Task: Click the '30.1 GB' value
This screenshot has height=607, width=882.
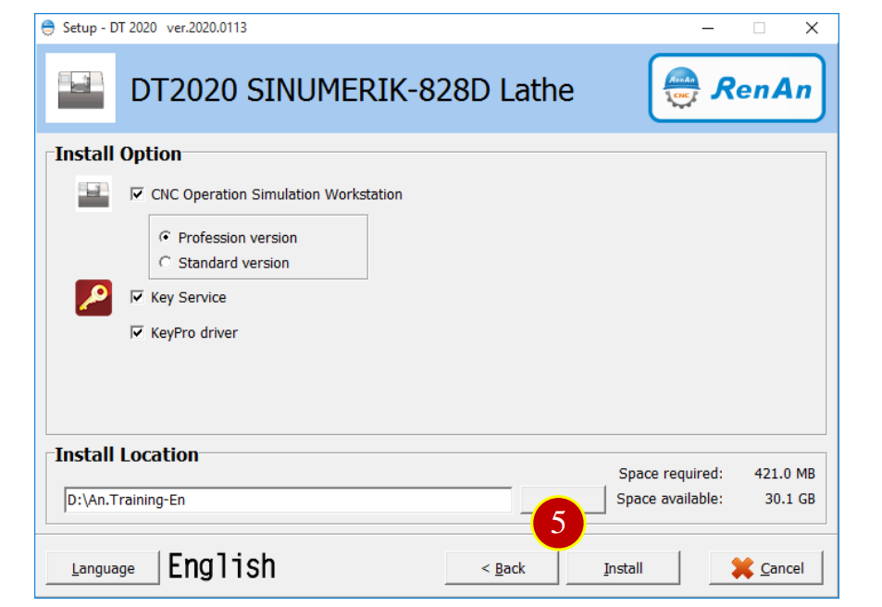Action: pyautogui.click(x=789, y=499)
